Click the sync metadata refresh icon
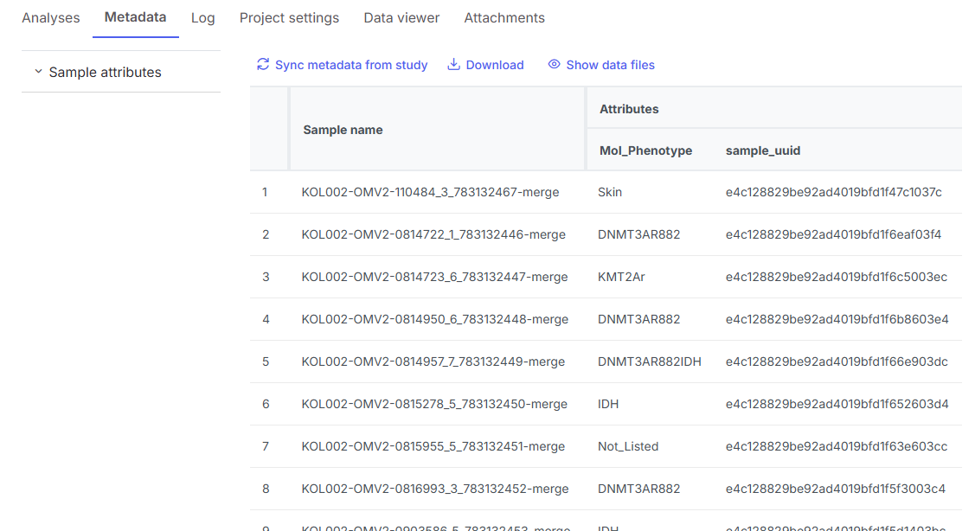 263,65
